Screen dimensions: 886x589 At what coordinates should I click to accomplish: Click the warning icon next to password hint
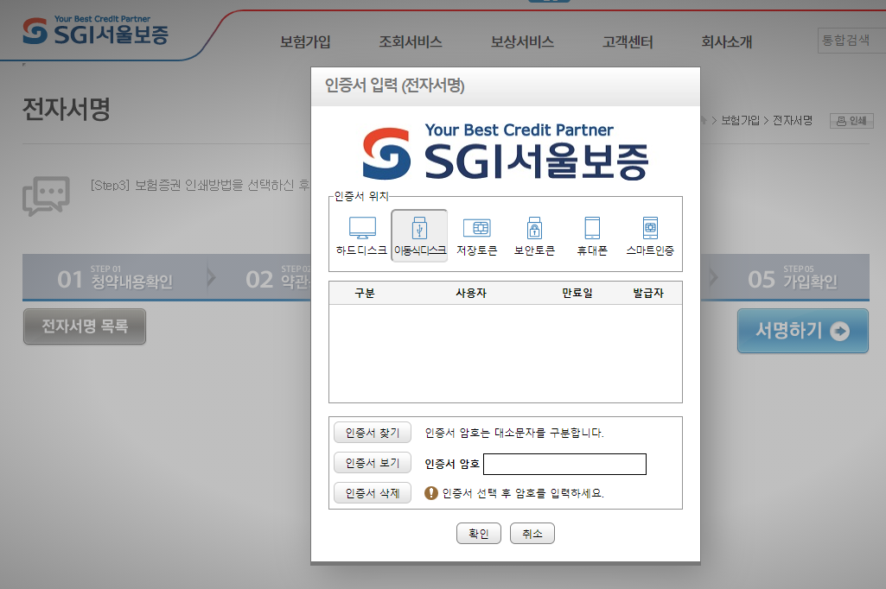[x=431, y=493]
